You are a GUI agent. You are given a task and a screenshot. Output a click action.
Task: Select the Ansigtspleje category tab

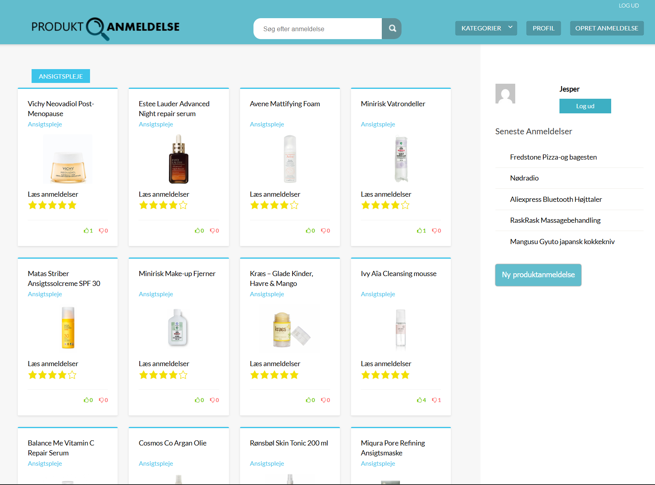(61, 76)
